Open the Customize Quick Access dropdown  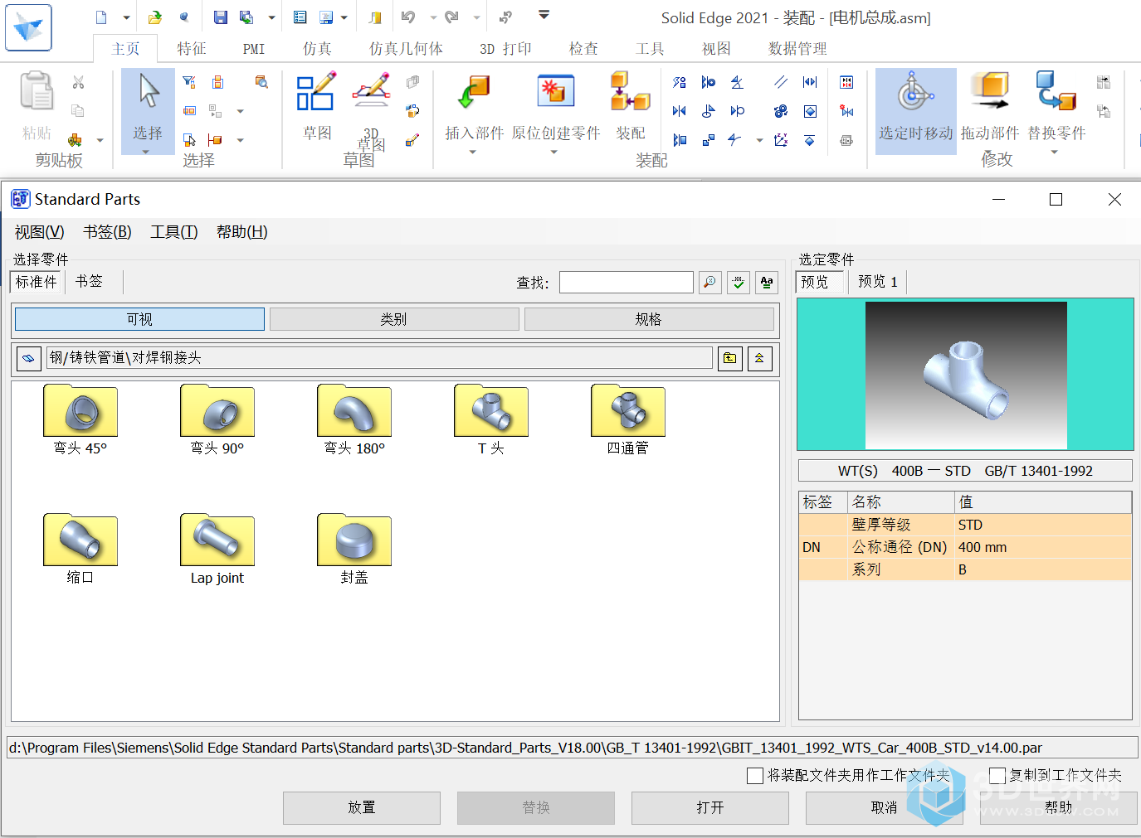pyautogui.click(x=544, y=15)
